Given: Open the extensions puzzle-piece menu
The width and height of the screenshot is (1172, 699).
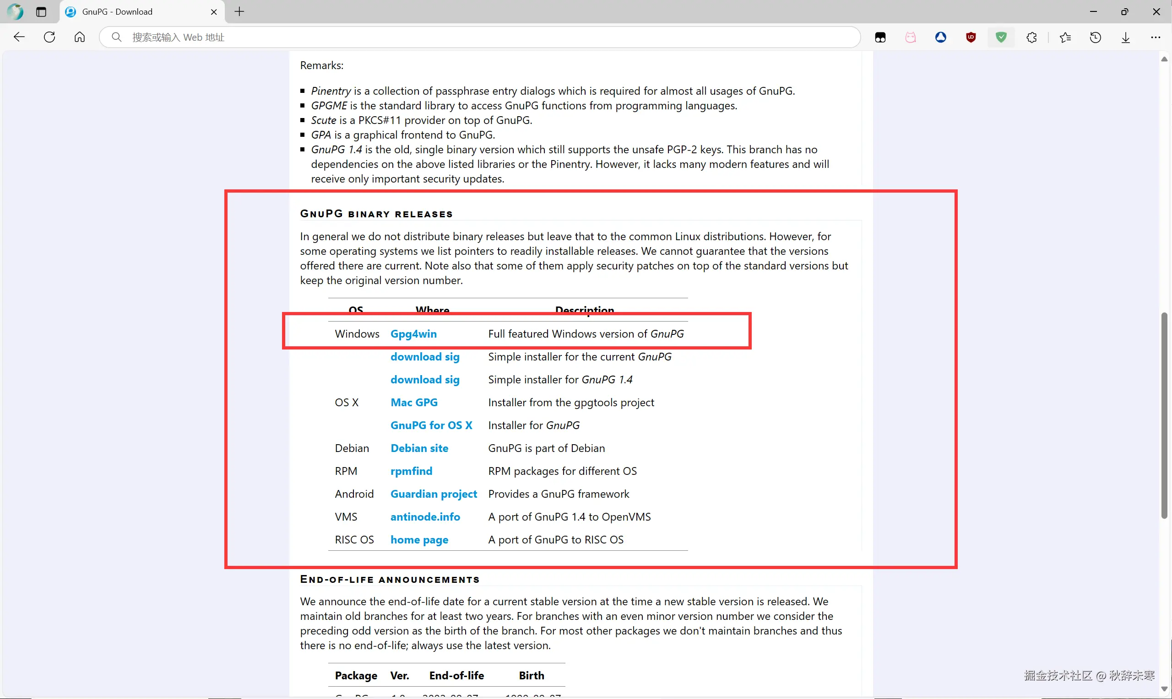Looking at the screenshot, I should 1031,37.
